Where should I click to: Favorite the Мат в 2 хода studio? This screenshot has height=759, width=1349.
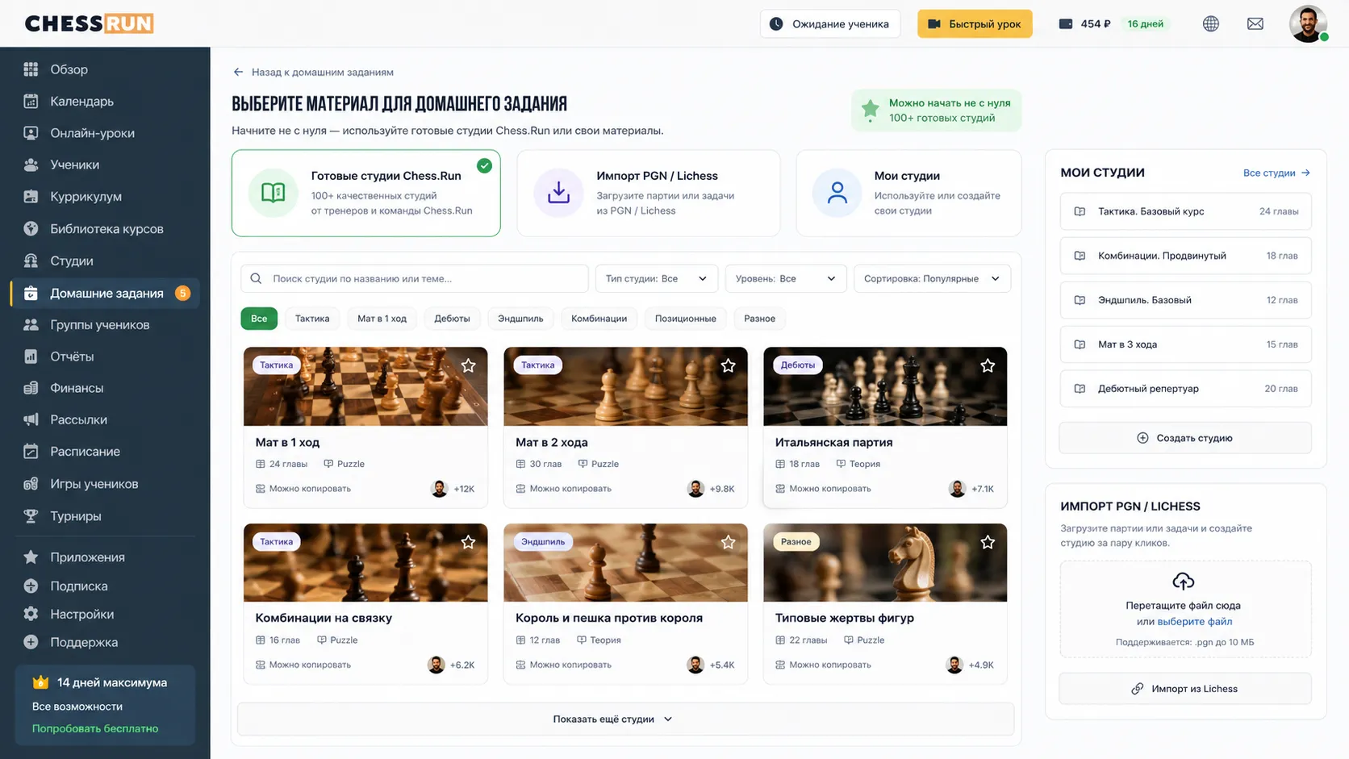pos(728,365)
